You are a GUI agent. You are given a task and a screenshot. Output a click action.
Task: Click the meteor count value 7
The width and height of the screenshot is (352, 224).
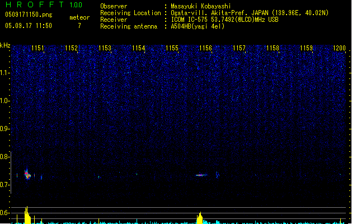(x=79, y=26)
